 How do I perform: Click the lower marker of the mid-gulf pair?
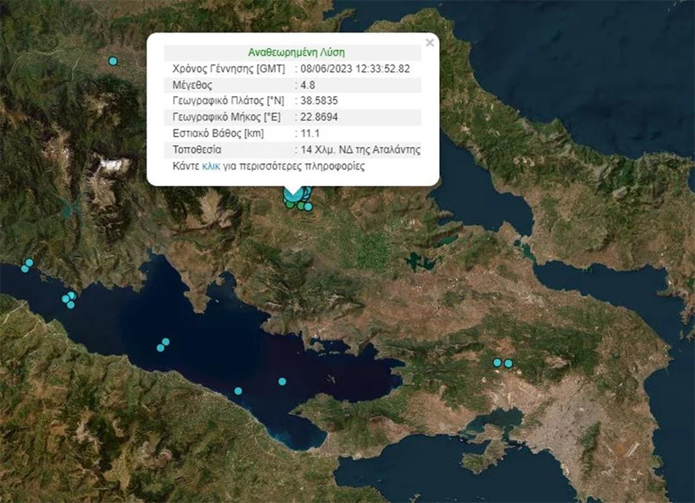coord(160,348)
